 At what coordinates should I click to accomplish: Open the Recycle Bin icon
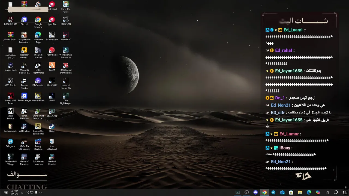tap(52, 144)
